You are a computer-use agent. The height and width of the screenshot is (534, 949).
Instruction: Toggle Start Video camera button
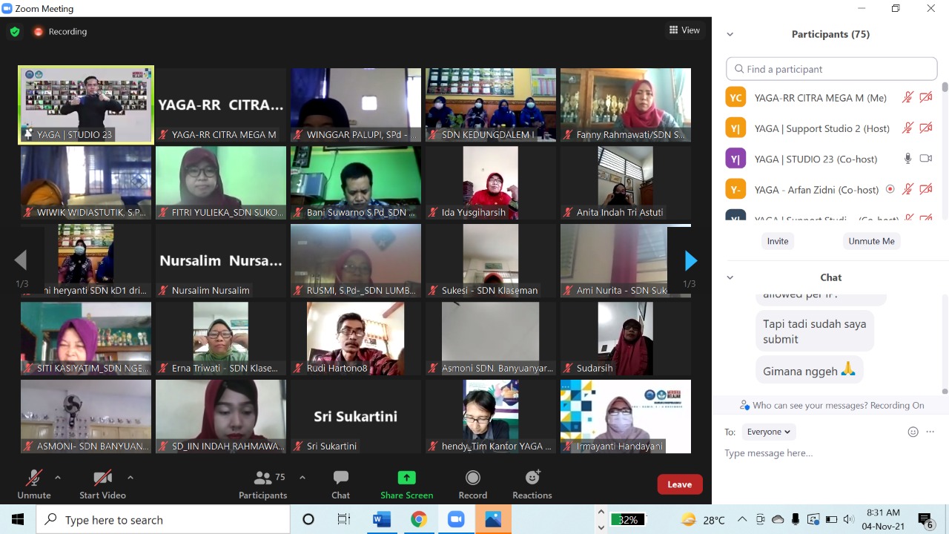pyautogui.click(x=102, y=478)
